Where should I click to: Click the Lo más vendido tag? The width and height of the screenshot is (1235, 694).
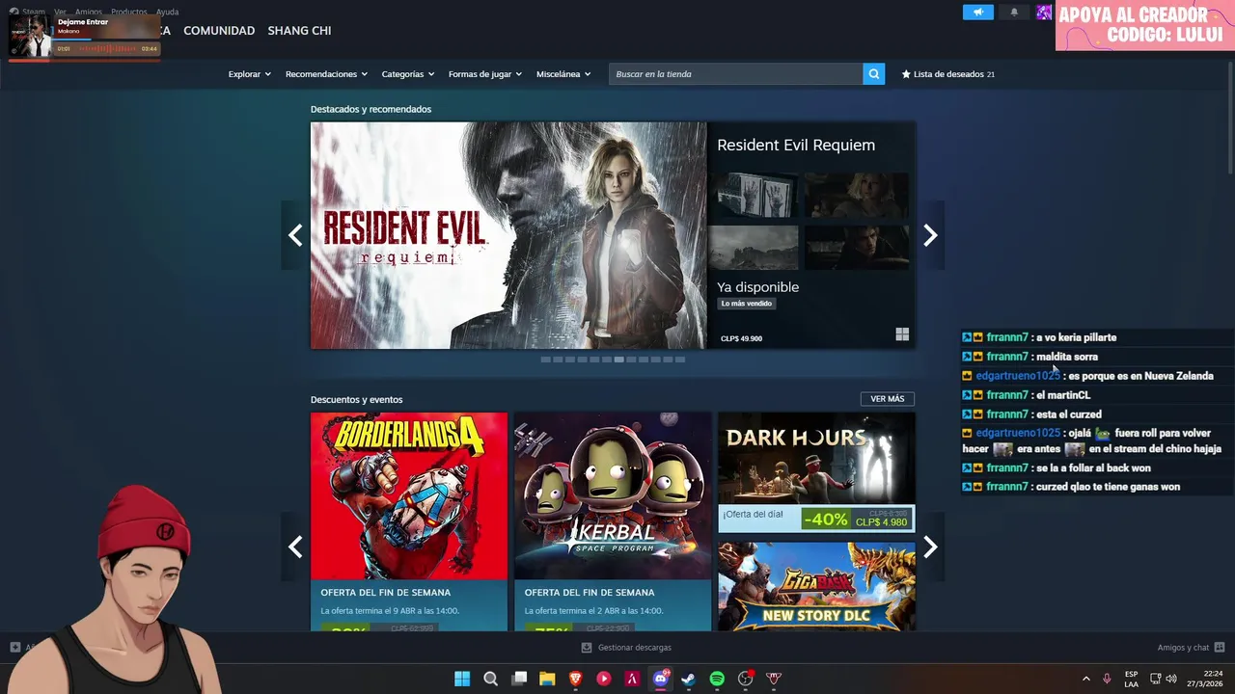pos(747,304)
